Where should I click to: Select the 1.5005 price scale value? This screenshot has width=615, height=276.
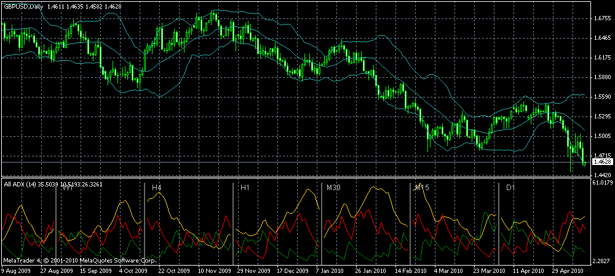click(x=602, y=136)
